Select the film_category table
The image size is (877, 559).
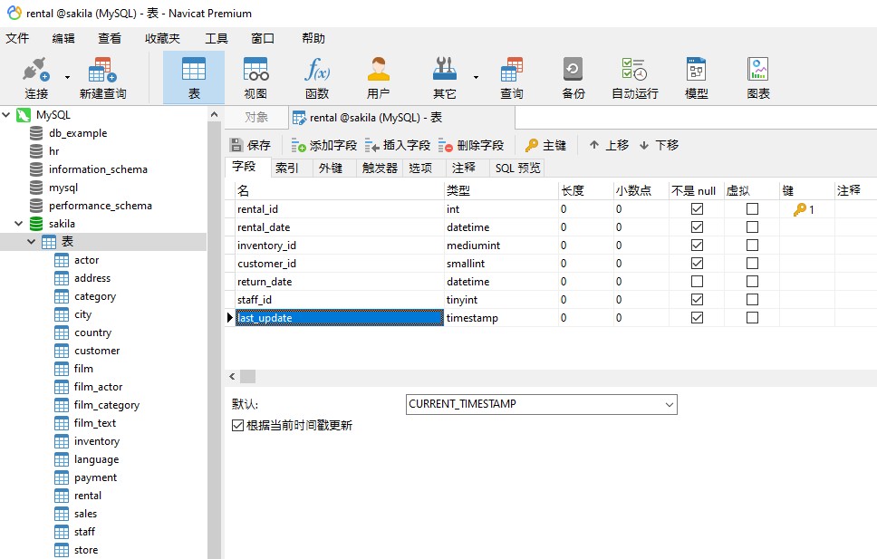tap(107, 405)
